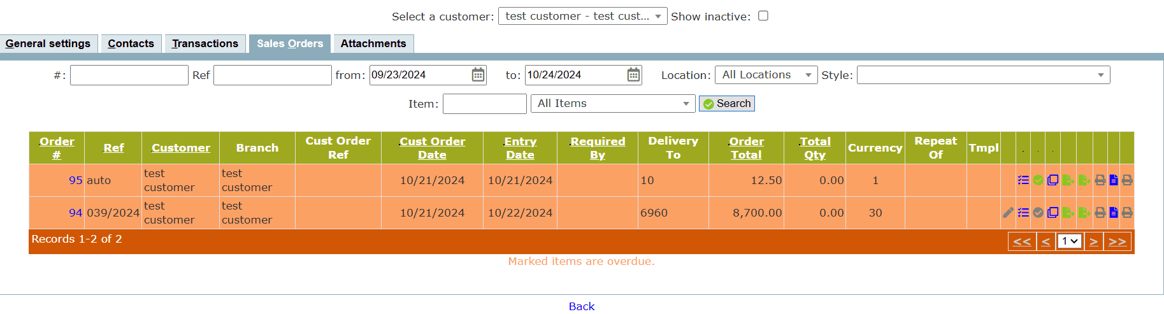
Task: Click the Ref input field
Action: [x=272, y=75]
